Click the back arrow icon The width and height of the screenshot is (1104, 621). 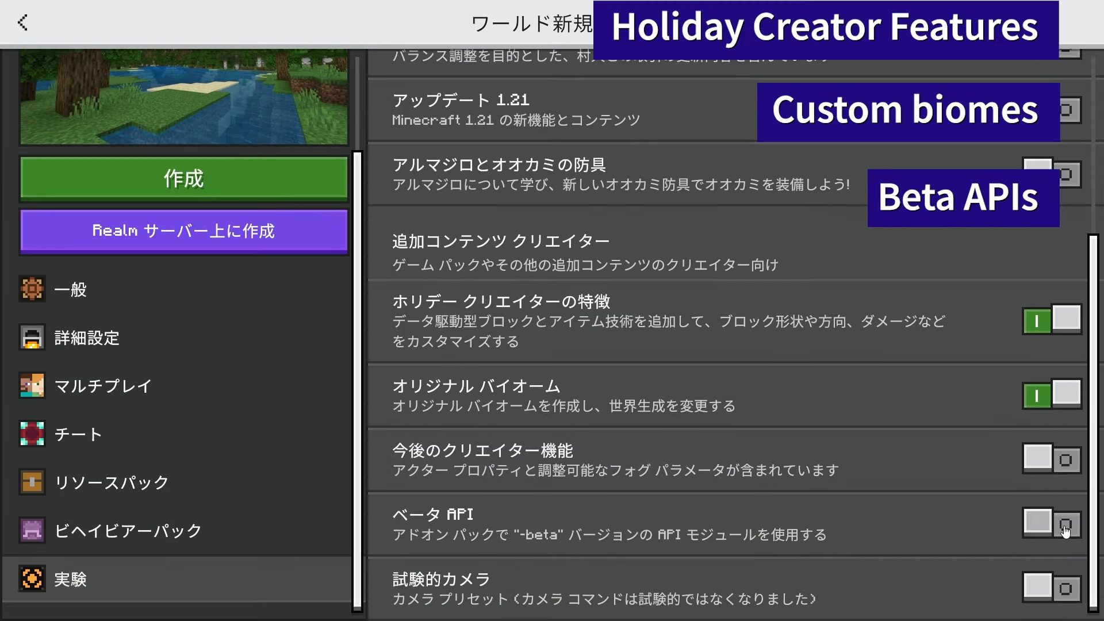(23, 23)
